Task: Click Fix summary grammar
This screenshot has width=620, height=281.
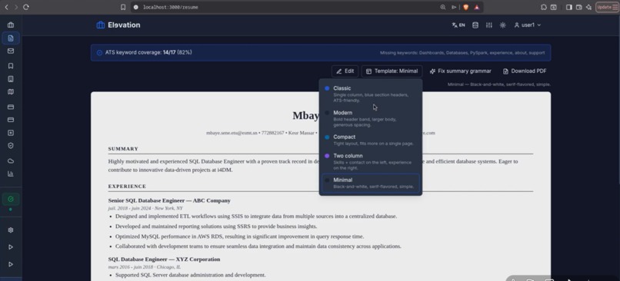Action: (460, 71)
